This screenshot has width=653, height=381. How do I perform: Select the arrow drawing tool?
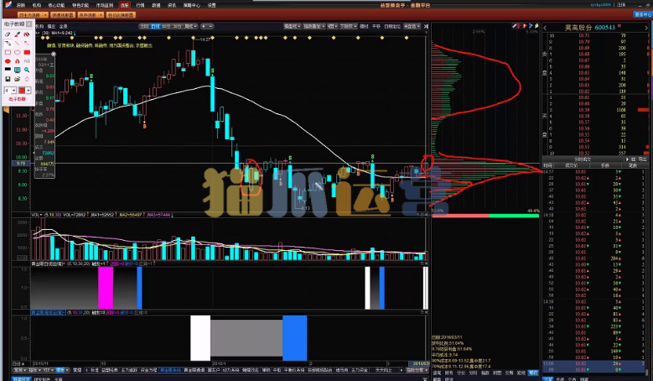(x=27, y=44)
